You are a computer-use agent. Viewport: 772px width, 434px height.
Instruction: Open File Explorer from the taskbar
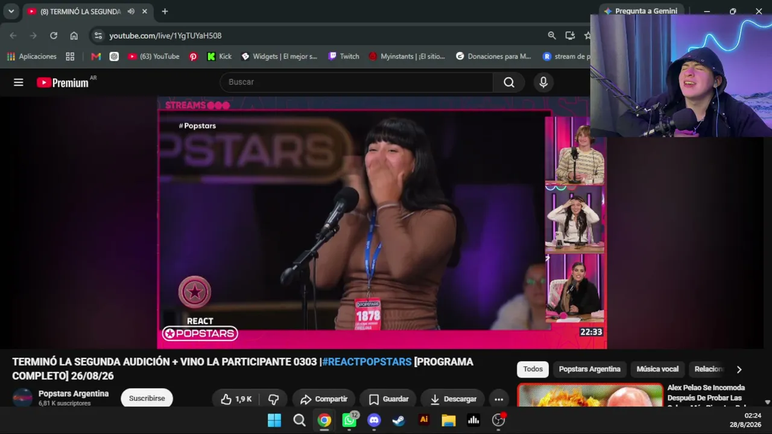(449, 420)
